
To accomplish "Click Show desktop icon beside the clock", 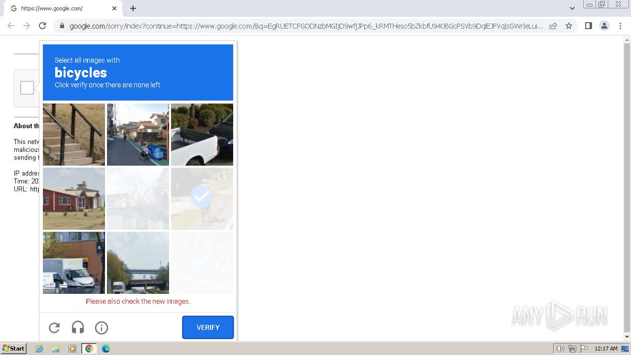I will point(626,349).
